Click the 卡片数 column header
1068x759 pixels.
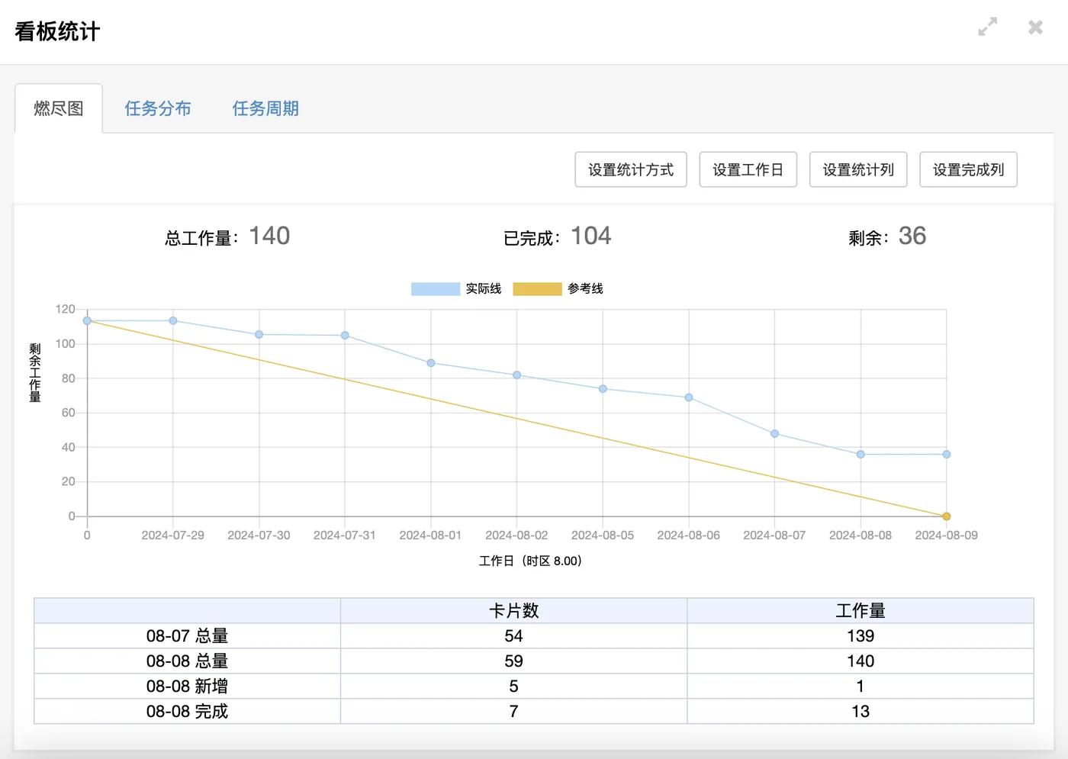pyautogui.click(x=513, y=610)
